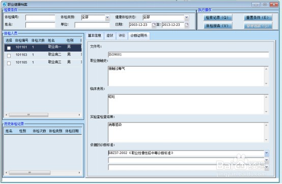282x184 pixels.
Task: Expand the 健康体检状态 dropdown
Action: pos(187,17)
